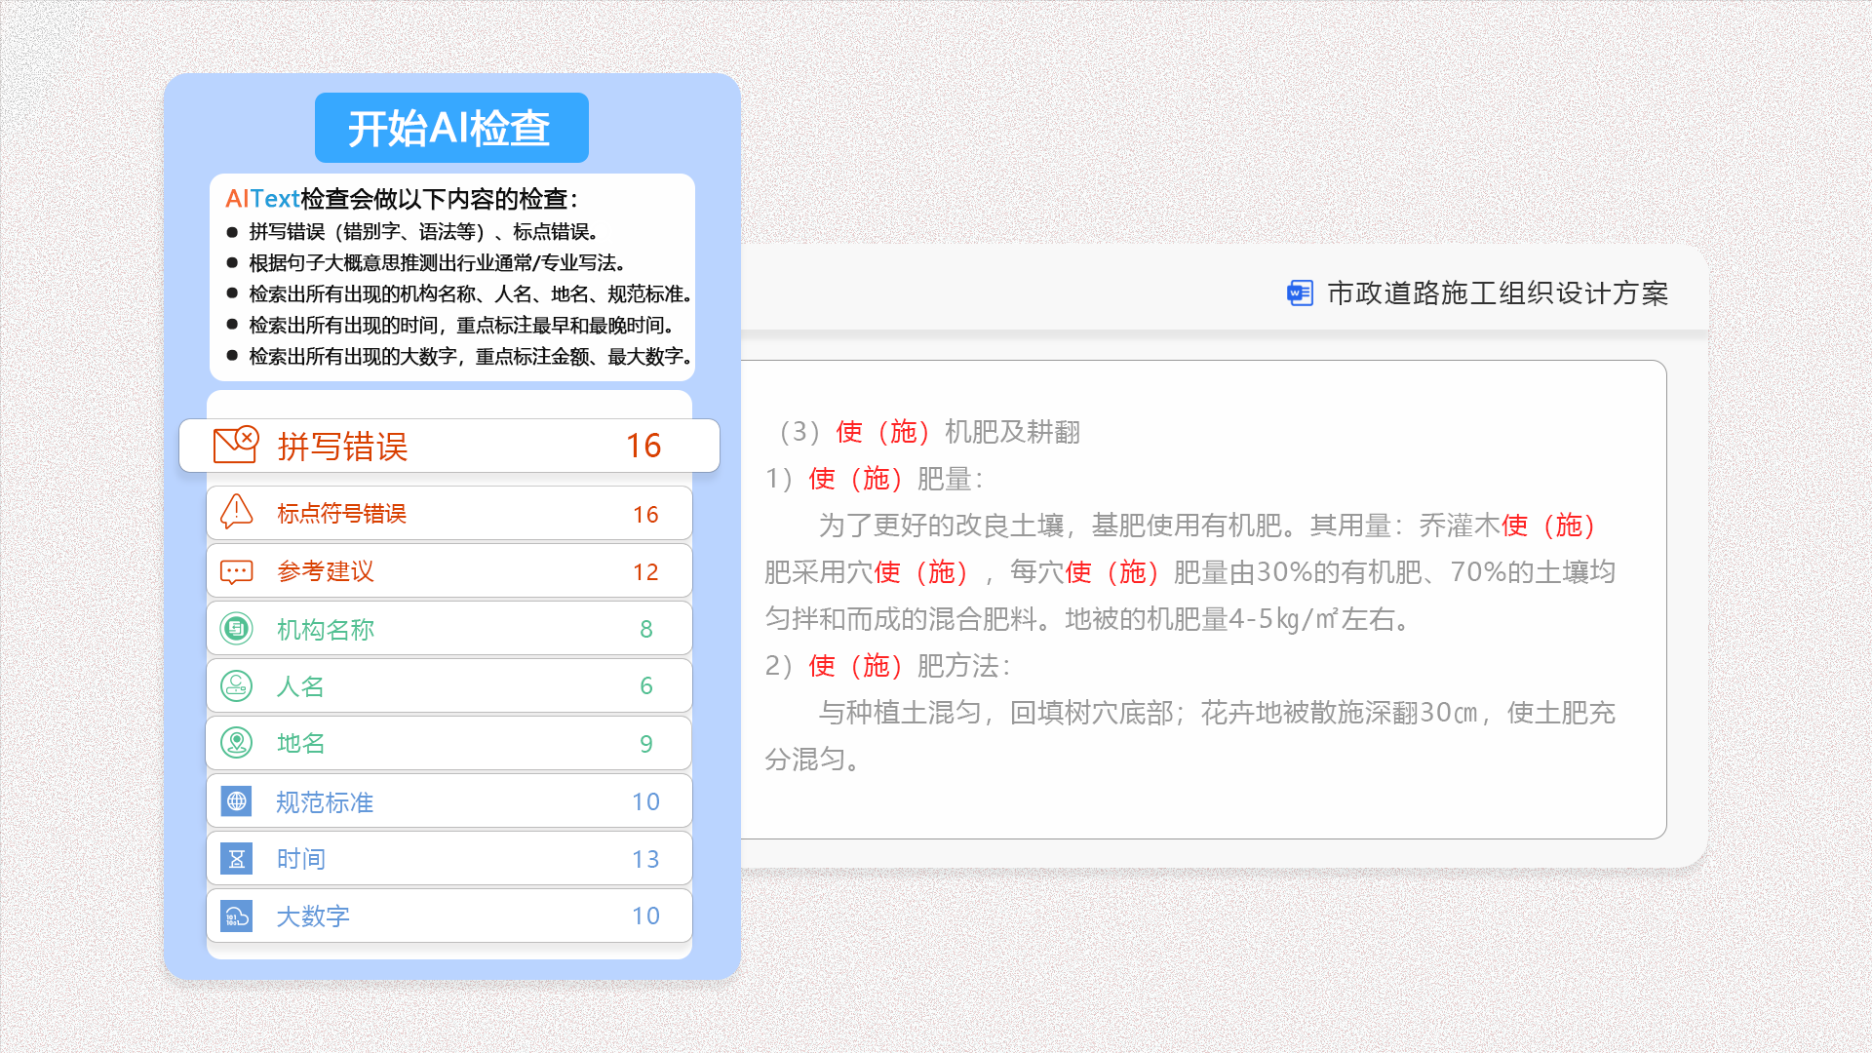Click the 规范标准 count number 10
Viewport: 1872px width, 1053px height.
point(645,801)
